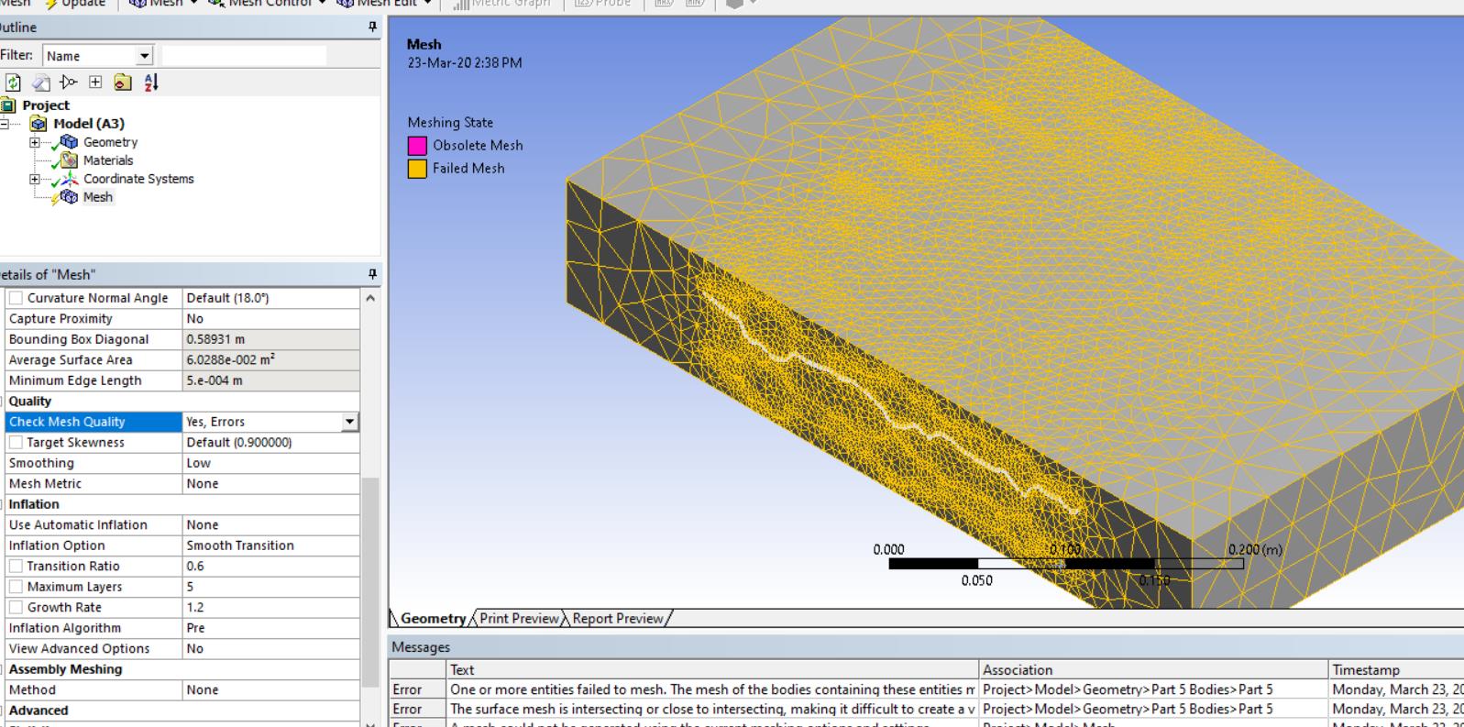Click the Details panel vertical scrollbar thumb
Viewport: 1464px width, 727px height.
click(x=370, y=581)
